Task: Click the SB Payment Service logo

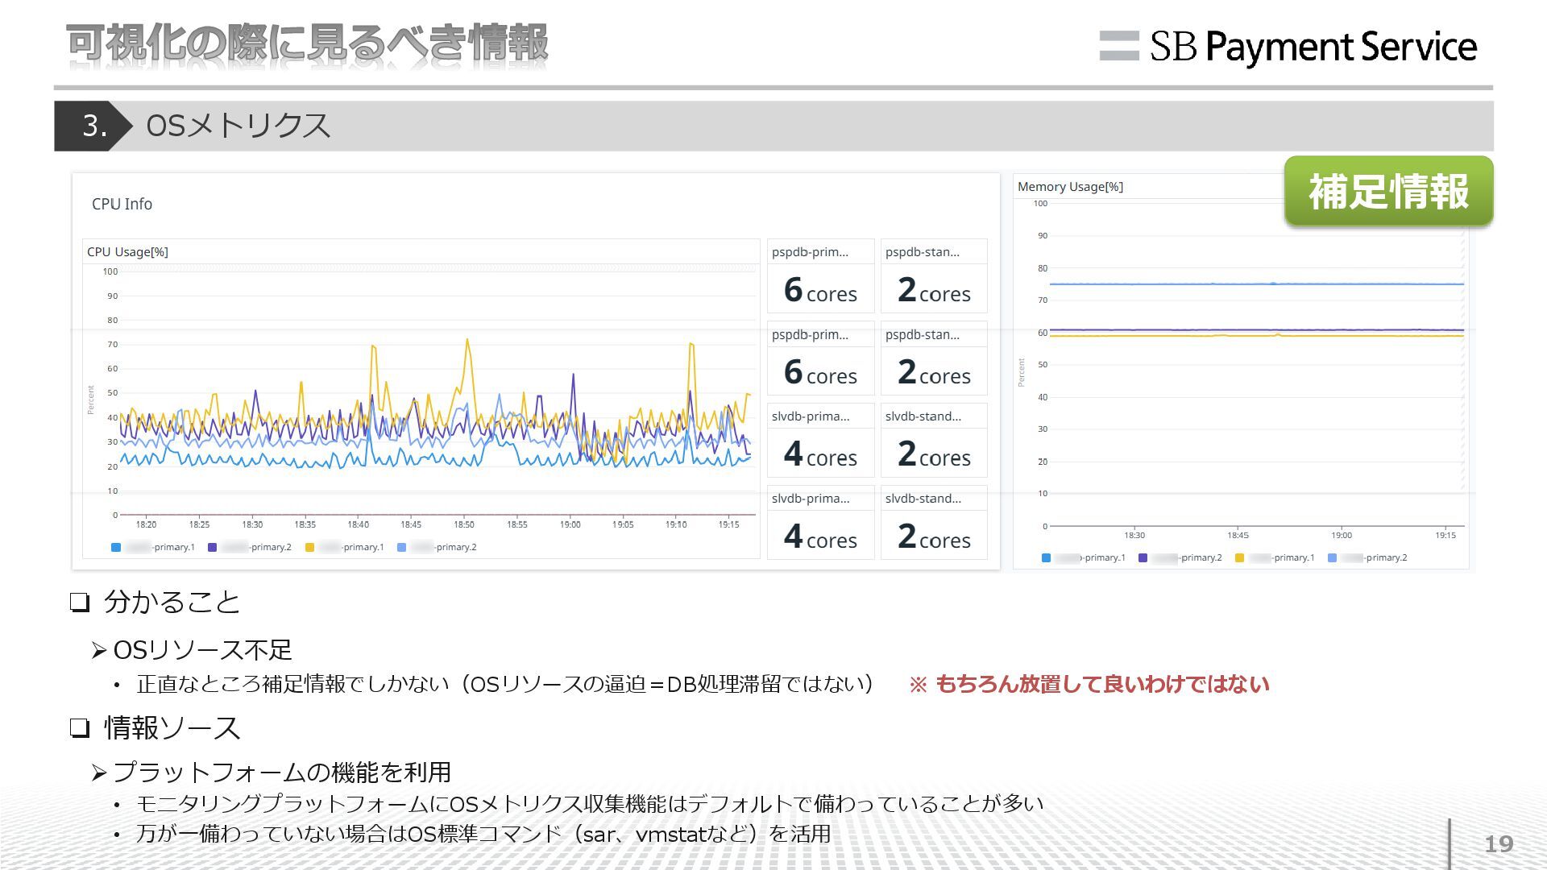Action: click(1288, 46)
